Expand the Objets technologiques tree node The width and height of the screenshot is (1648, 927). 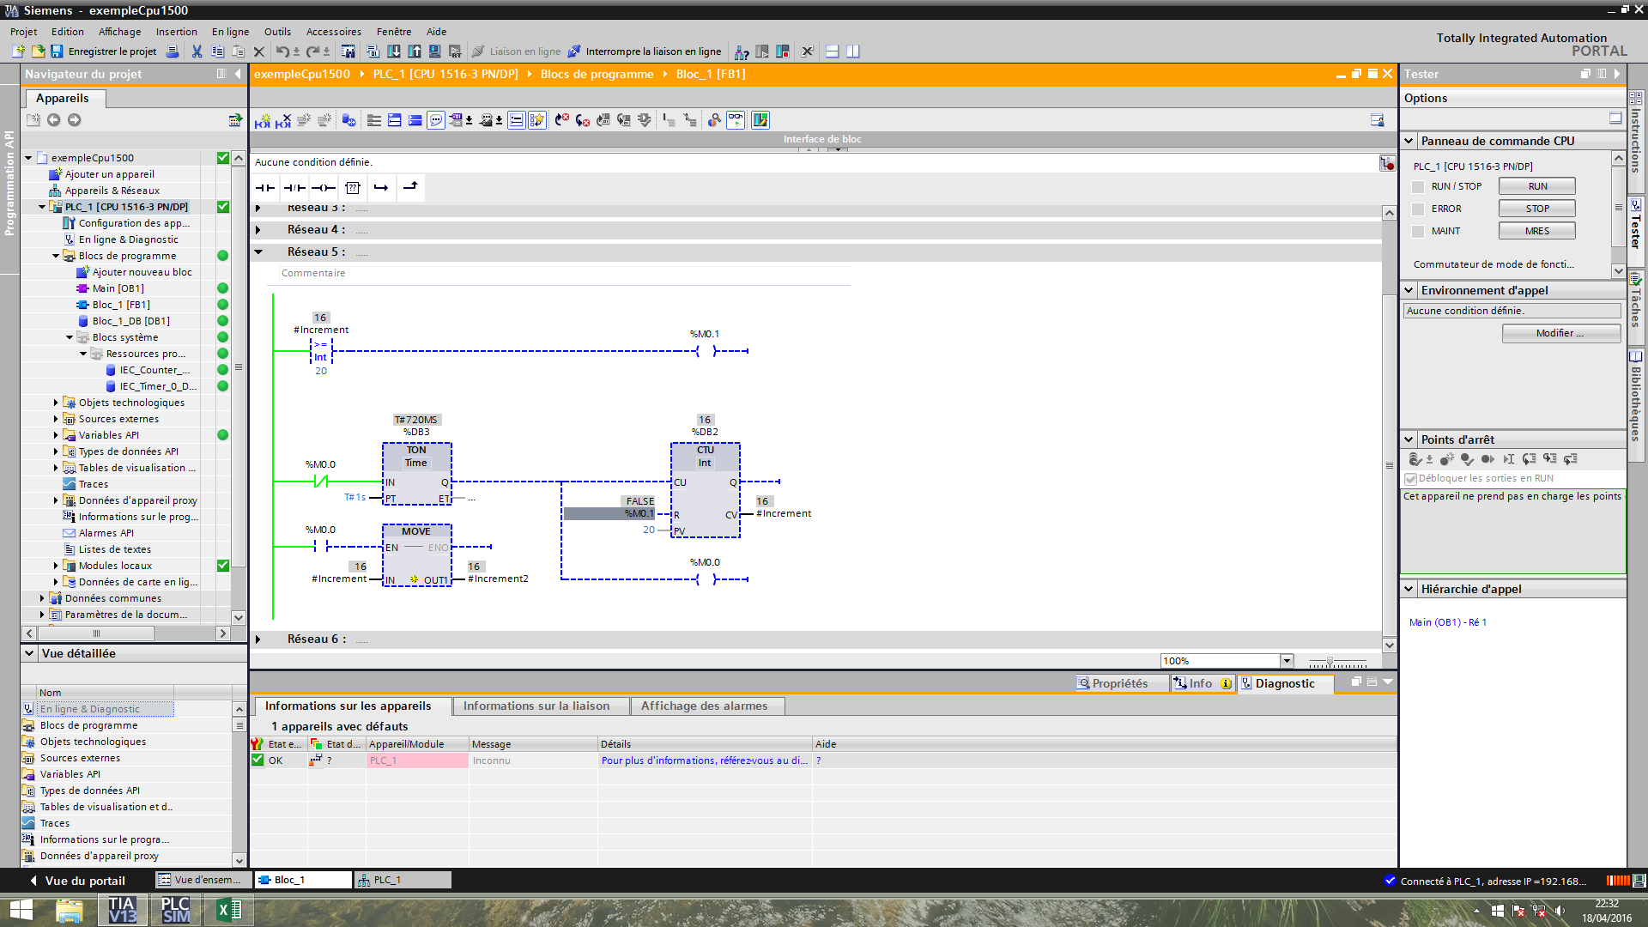(56, 403)
